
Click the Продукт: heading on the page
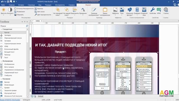pos(61,52)
